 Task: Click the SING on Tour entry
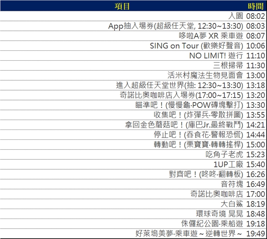click(196, 46)
